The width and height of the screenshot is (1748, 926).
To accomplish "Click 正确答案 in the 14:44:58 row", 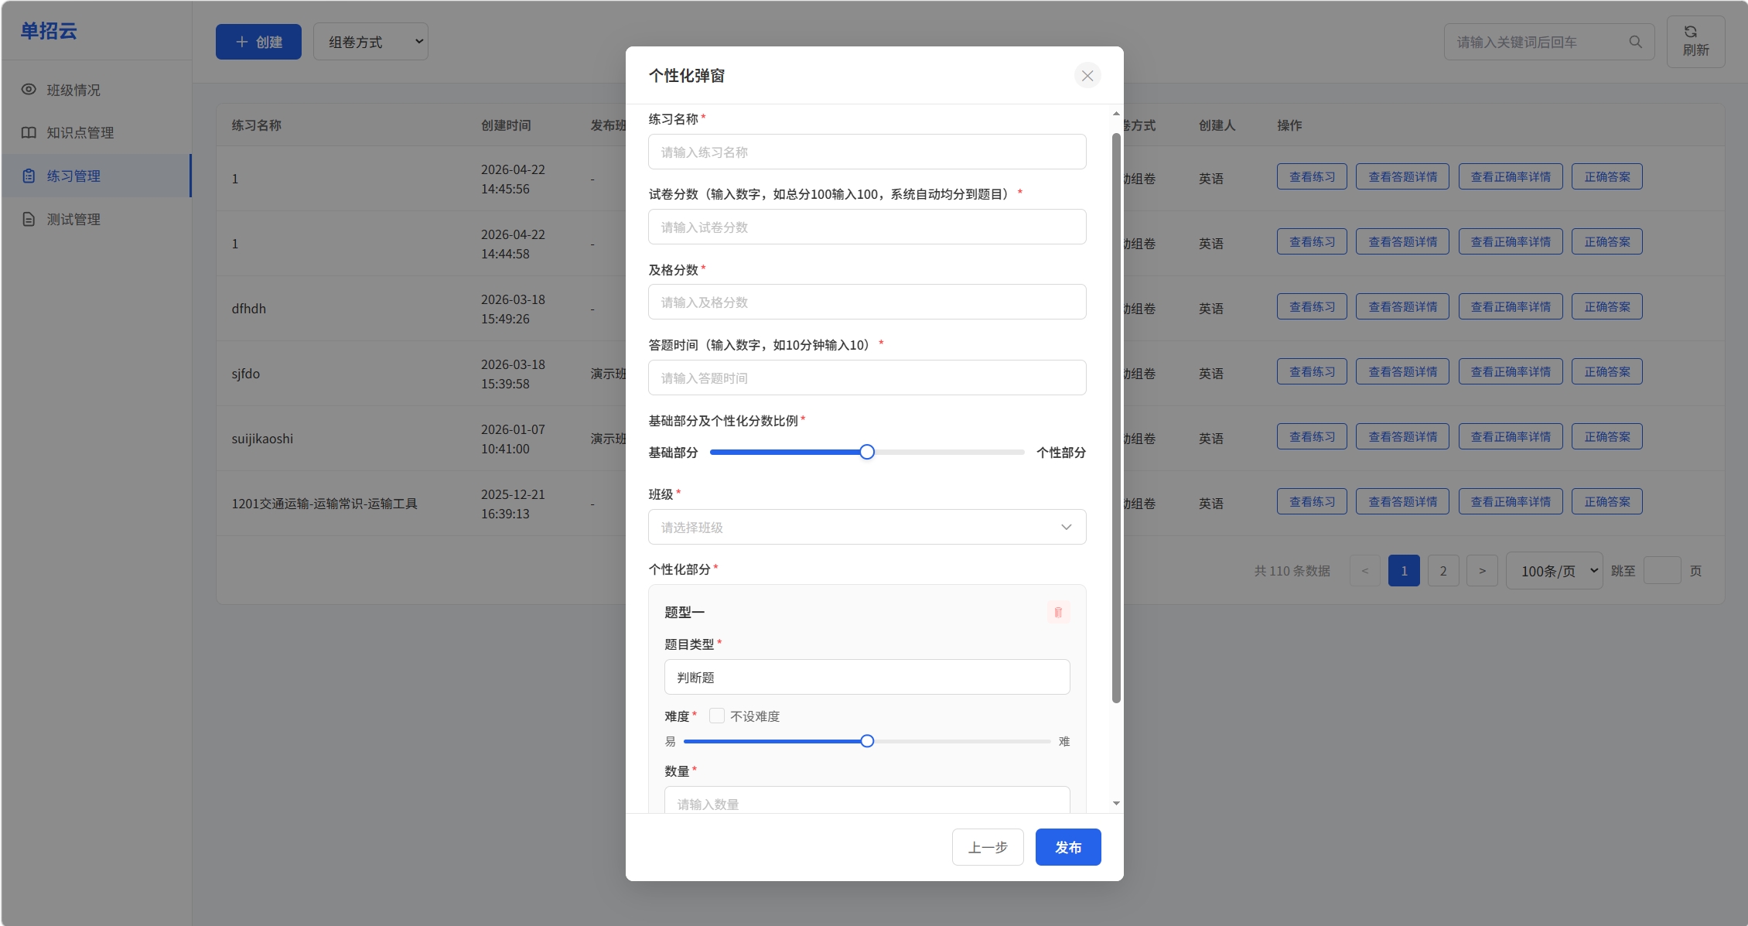I will [1607, 242].
